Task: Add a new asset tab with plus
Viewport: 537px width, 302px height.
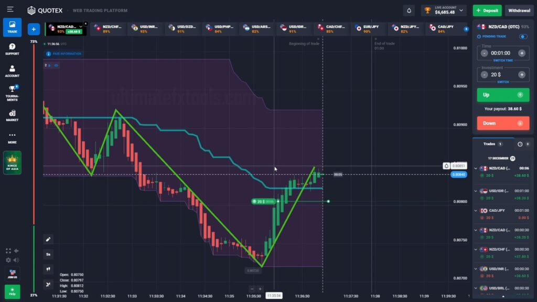Action: tap(34, 29)
